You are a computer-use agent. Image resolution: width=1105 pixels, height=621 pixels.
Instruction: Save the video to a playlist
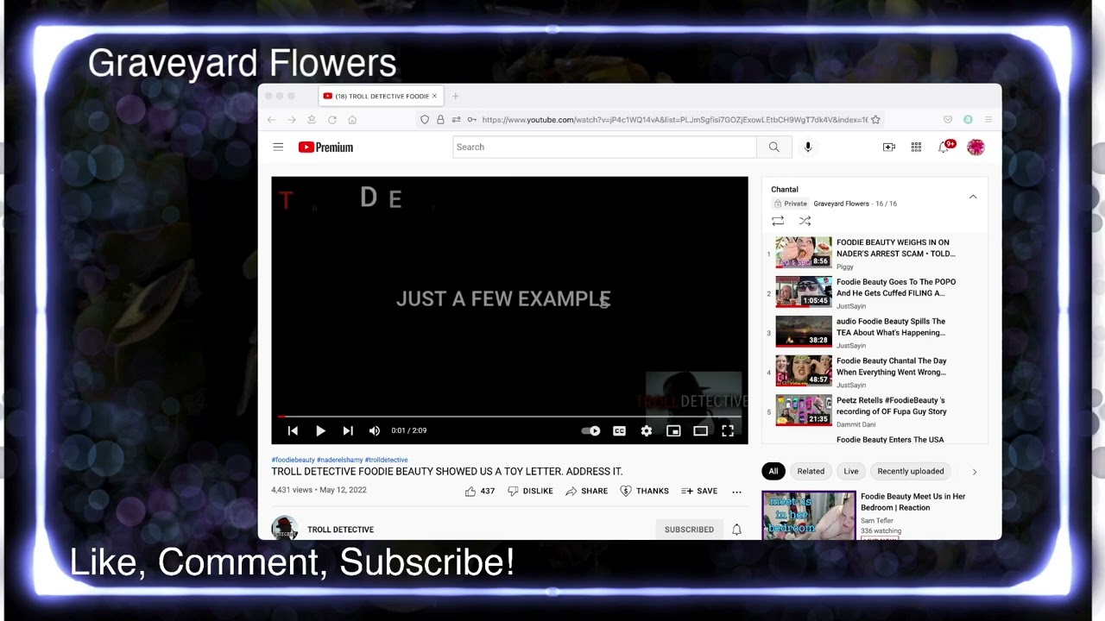pyautogui.click(x=699, y=491)
